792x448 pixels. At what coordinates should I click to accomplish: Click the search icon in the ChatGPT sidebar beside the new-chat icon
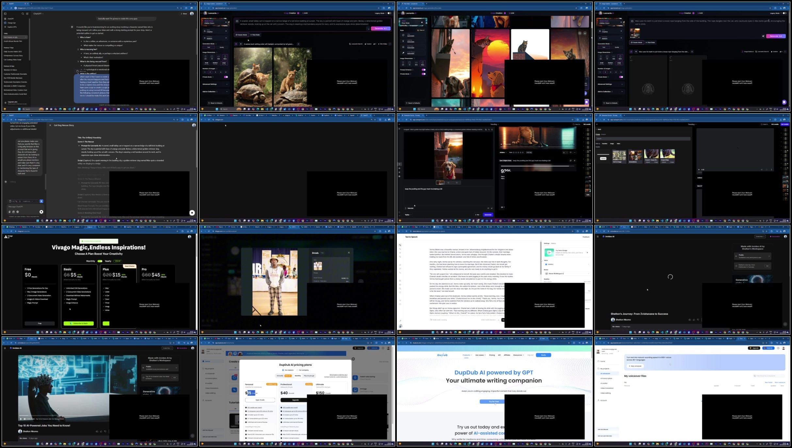23,14
